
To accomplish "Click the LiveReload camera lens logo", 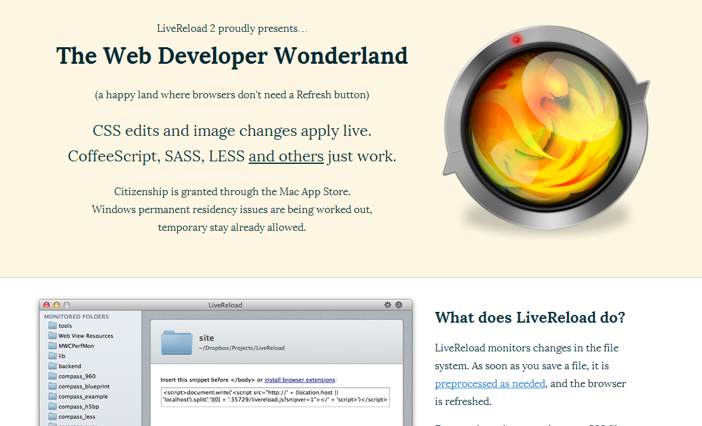I will 546,128.
